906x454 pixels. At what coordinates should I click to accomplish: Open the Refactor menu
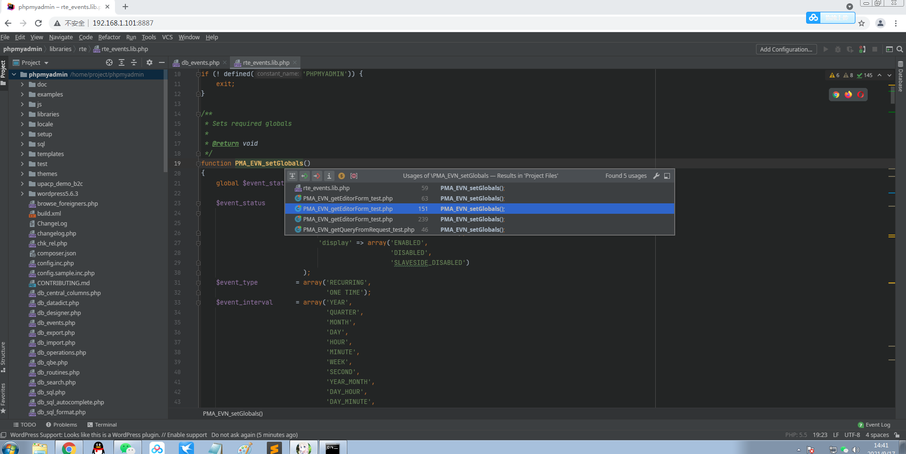109,37
